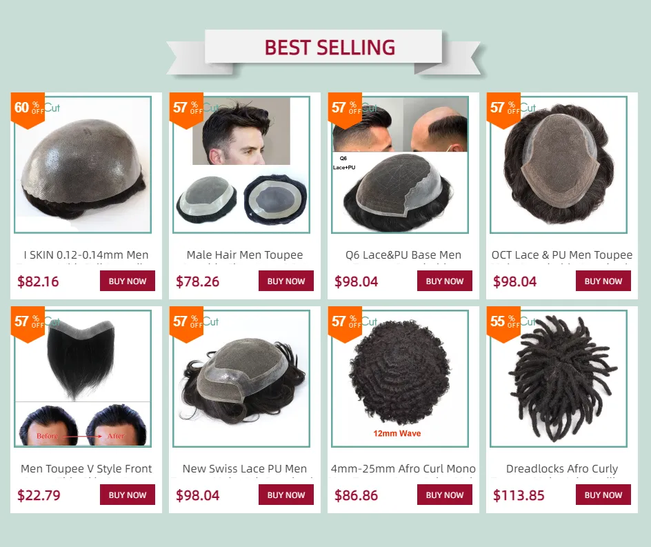Open the V Style Front before/after image
Viewport: 651px width, 547px height.
[83, 379]
